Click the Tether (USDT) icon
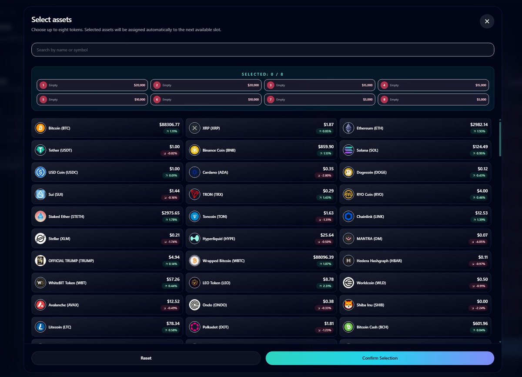Image resolution: width=522 pixels, height=377 pixels. pyautogui.click(x=40, y=150)
